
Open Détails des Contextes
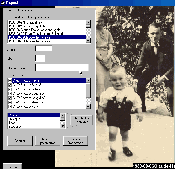(81, 120)
